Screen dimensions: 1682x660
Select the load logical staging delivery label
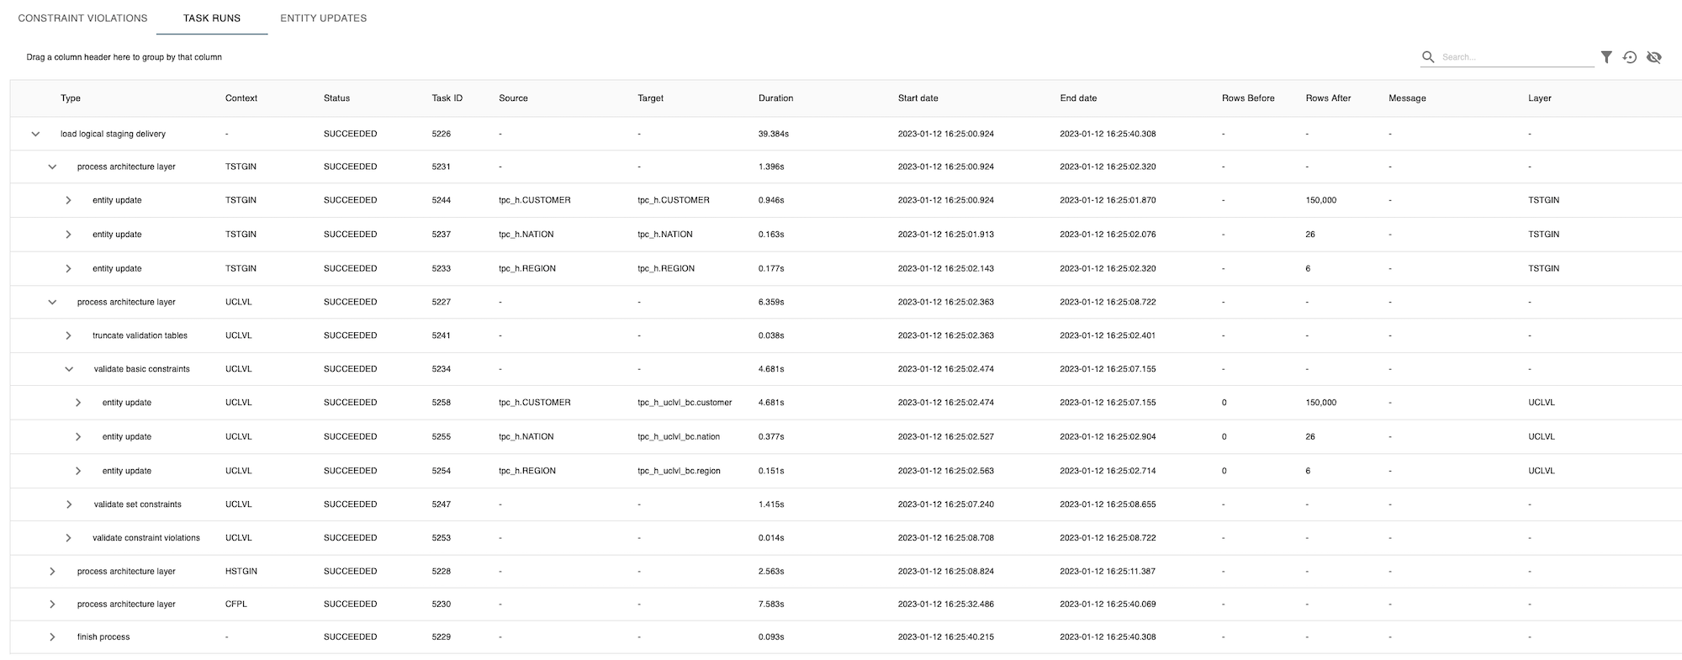113,134
